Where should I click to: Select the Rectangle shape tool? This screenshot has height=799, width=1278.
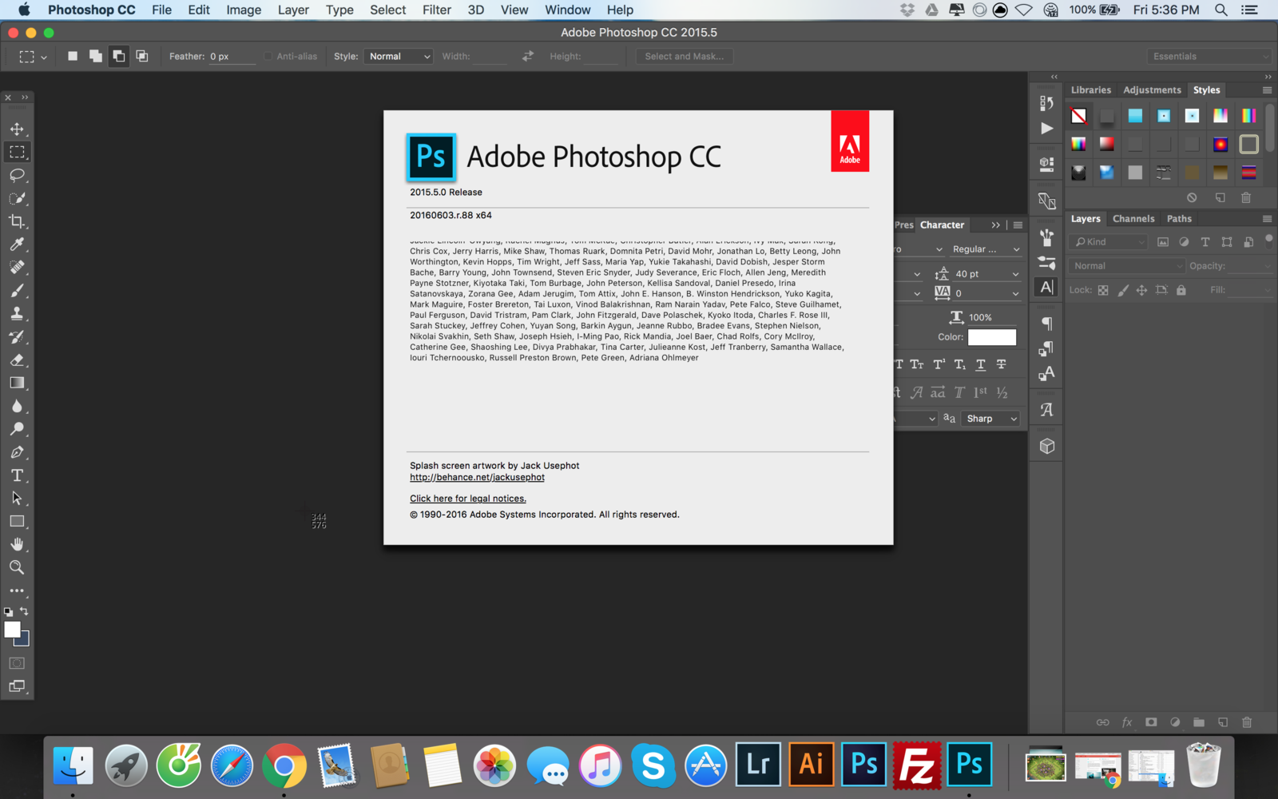pos(17,522)
